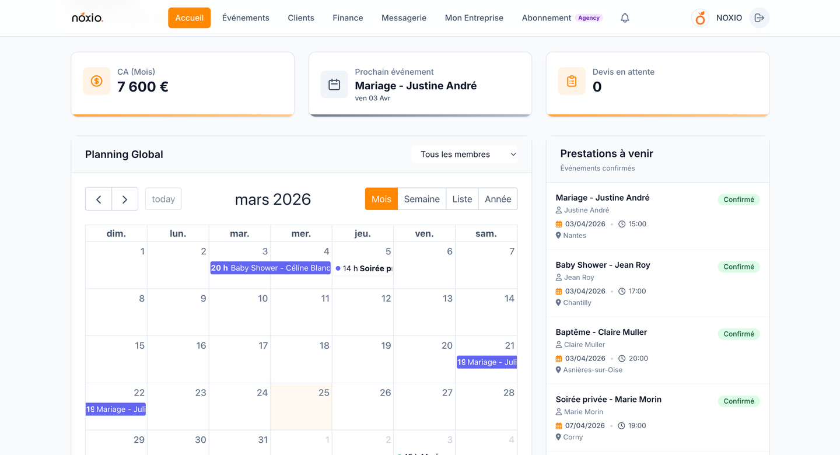Click the document icon on Devis en attente card

pyautogui.click(x=571, y=81)
